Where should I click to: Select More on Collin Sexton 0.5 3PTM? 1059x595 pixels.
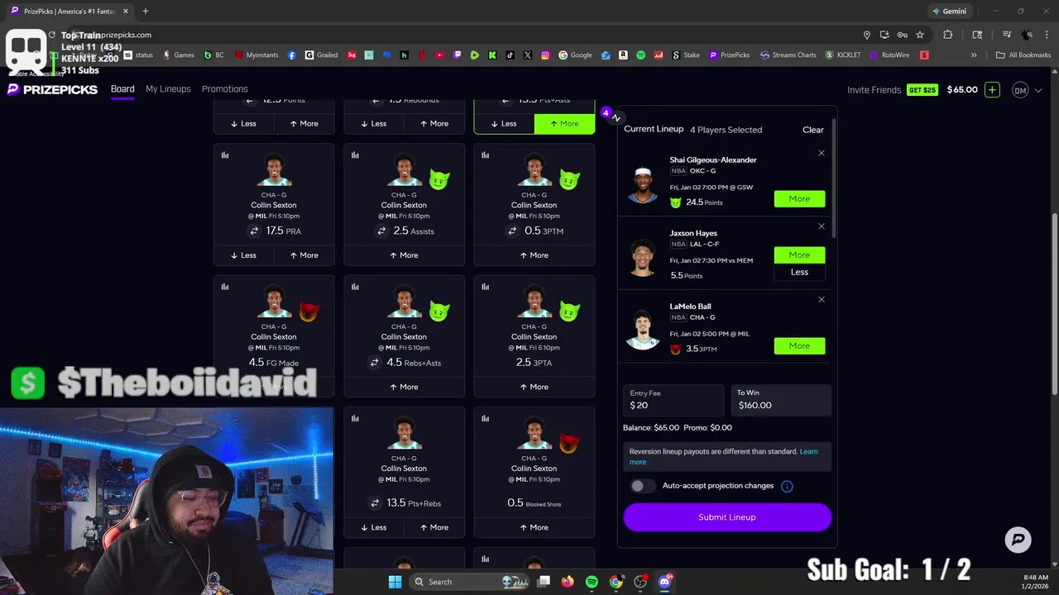point(534,255)
